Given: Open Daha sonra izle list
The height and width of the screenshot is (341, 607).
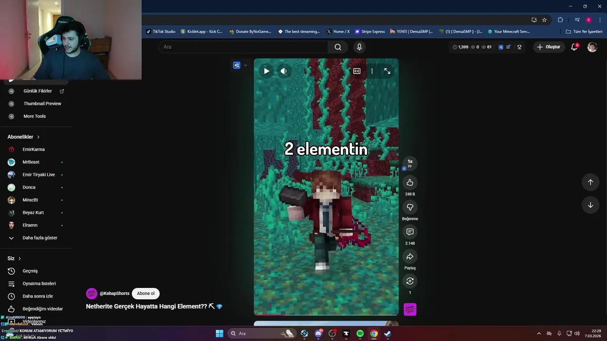Looking at the screenshot, I should 37,296.
